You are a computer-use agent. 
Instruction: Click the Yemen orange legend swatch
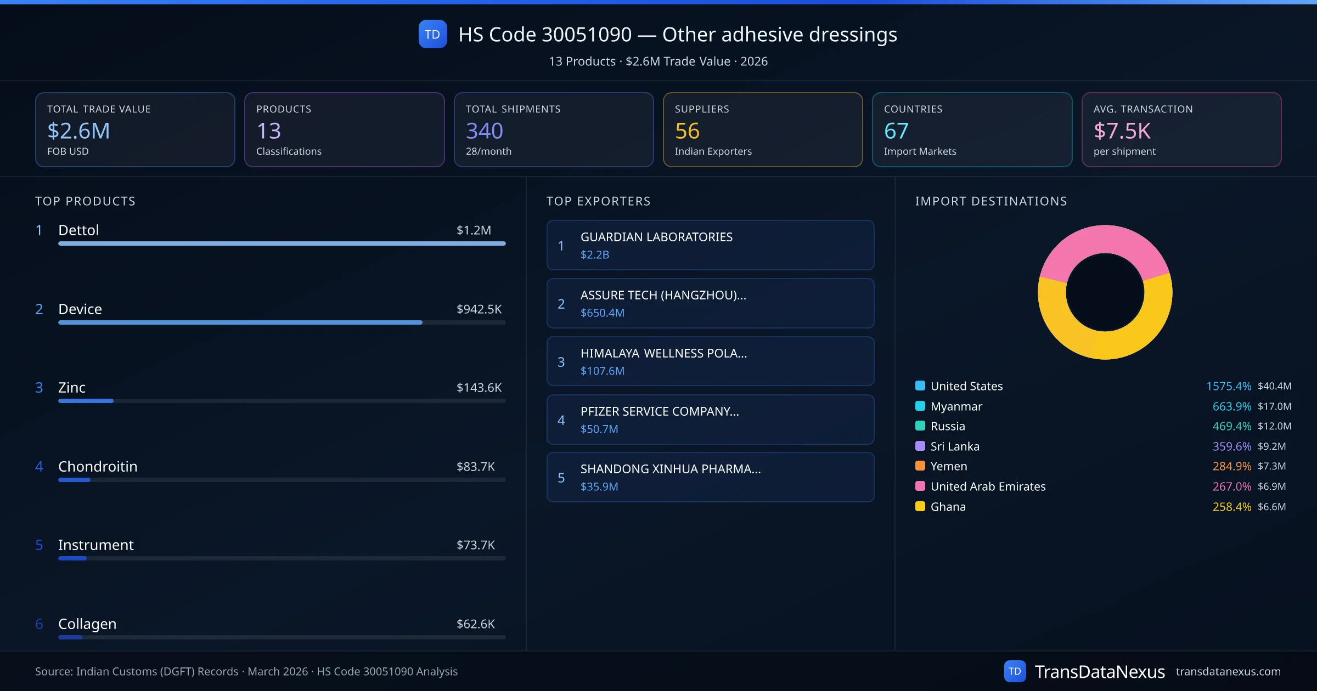tap(920, 466)
